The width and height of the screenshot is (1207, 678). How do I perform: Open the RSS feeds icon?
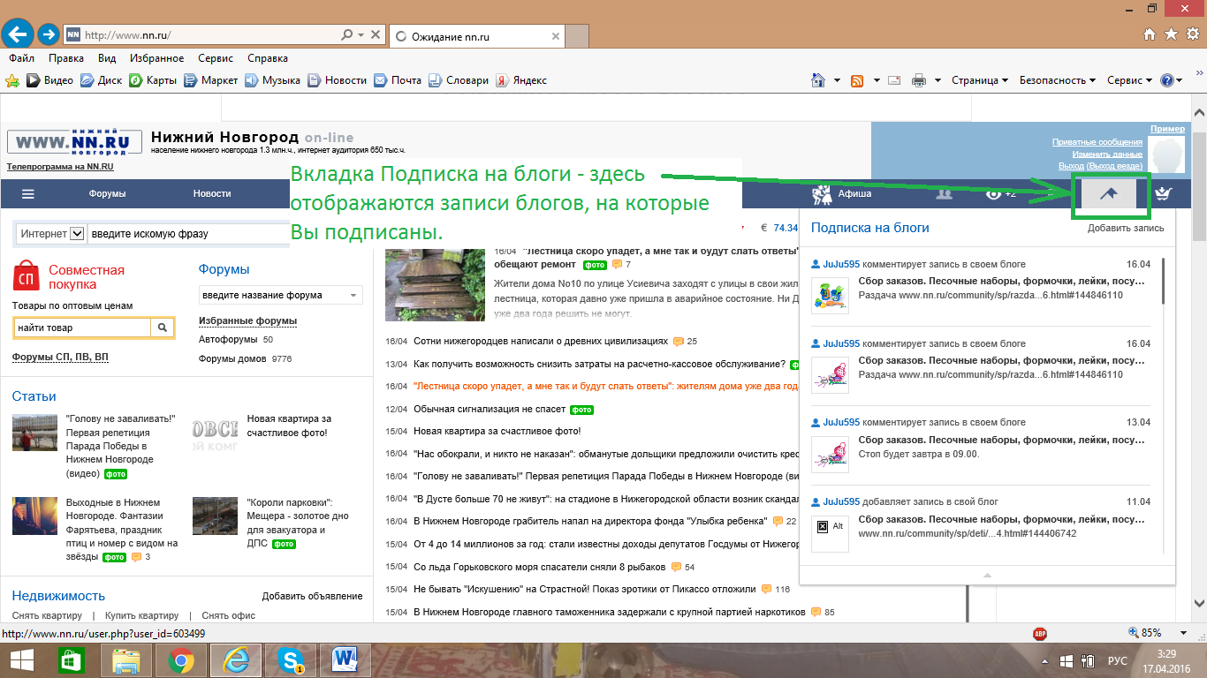click(857, 80)
